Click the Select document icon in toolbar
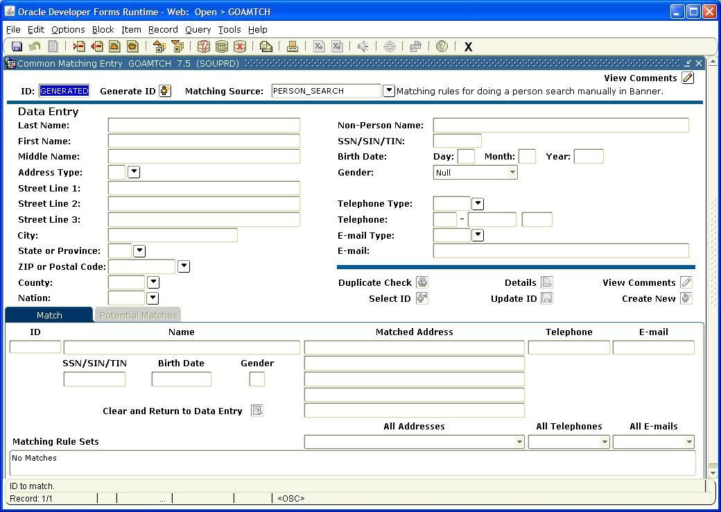The height and width of the screenshot is (512, 721). 53,46
